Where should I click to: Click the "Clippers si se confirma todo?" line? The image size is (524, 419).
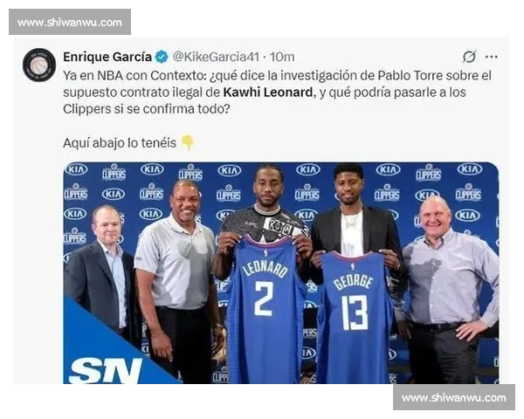147,109
